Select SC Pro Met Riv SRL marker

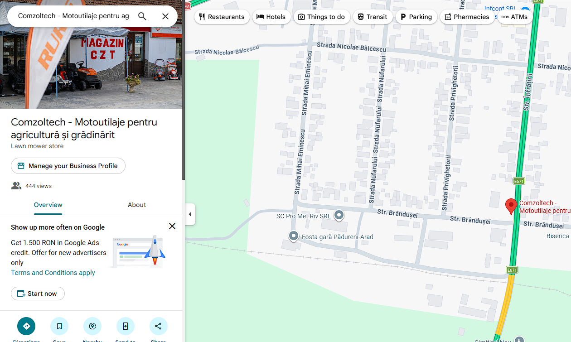click(x=339, y=216)
